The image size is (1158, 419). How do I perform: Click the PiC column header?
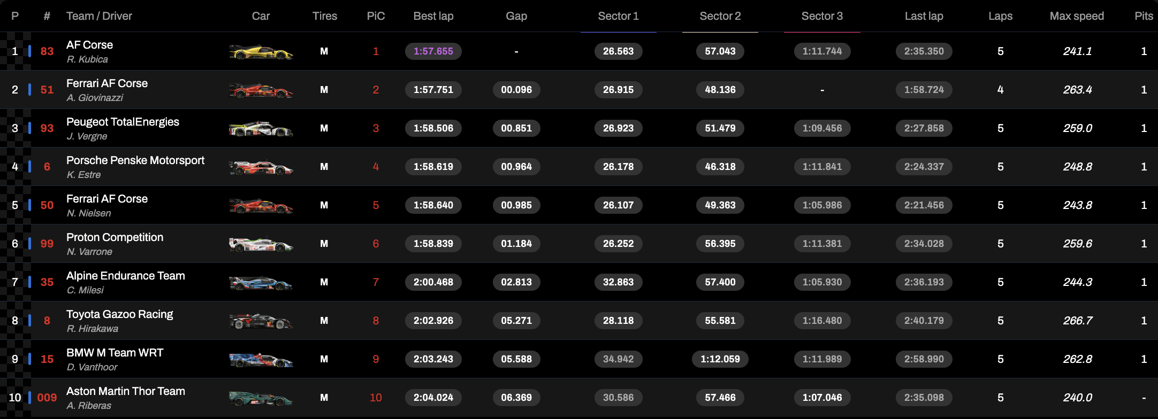(376, 16)
